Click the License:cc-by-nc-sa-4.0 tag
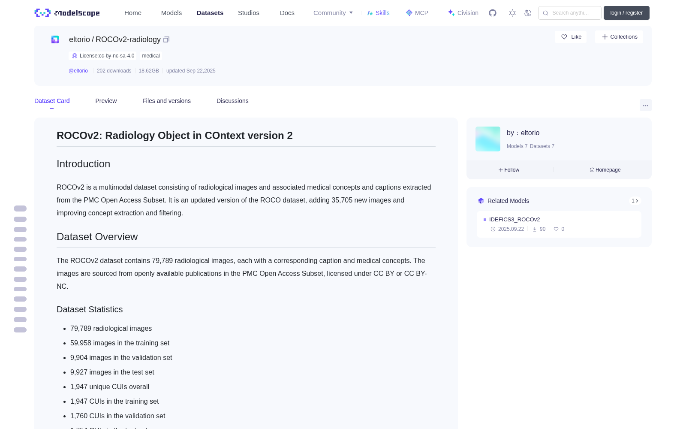Image resolution: width=686 pixels, height=429 pixels. click(103, 56)
